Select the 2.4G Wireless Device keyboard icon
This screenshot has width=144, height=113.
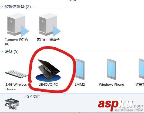coord(16,74)
